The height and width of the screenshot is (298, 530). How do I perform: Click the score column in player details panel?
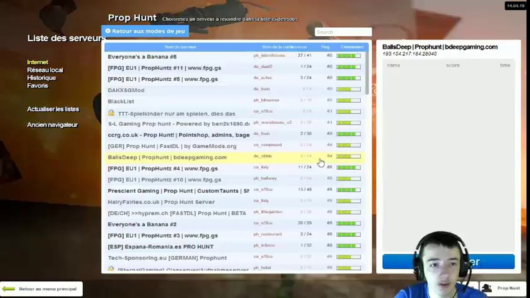pyautogui.click(x=453, y=65)
